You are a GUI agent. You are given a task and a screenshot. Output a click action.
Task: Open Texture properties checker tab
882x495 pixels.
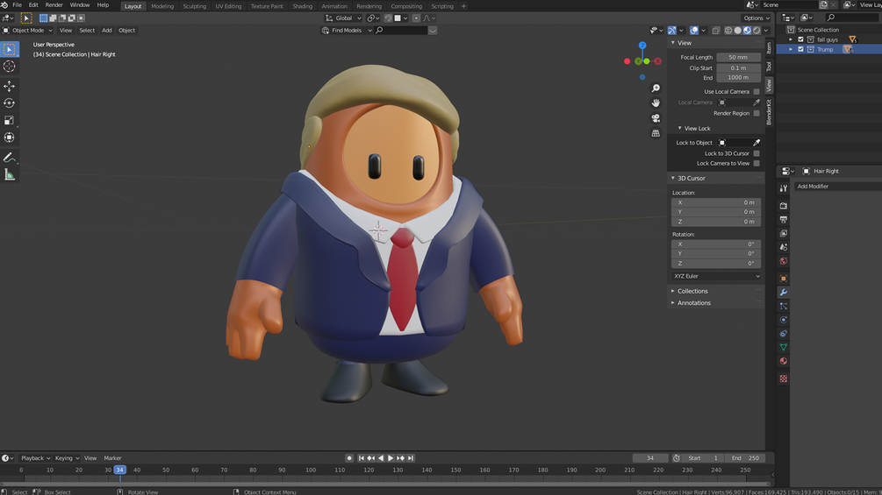pos(783,378)
